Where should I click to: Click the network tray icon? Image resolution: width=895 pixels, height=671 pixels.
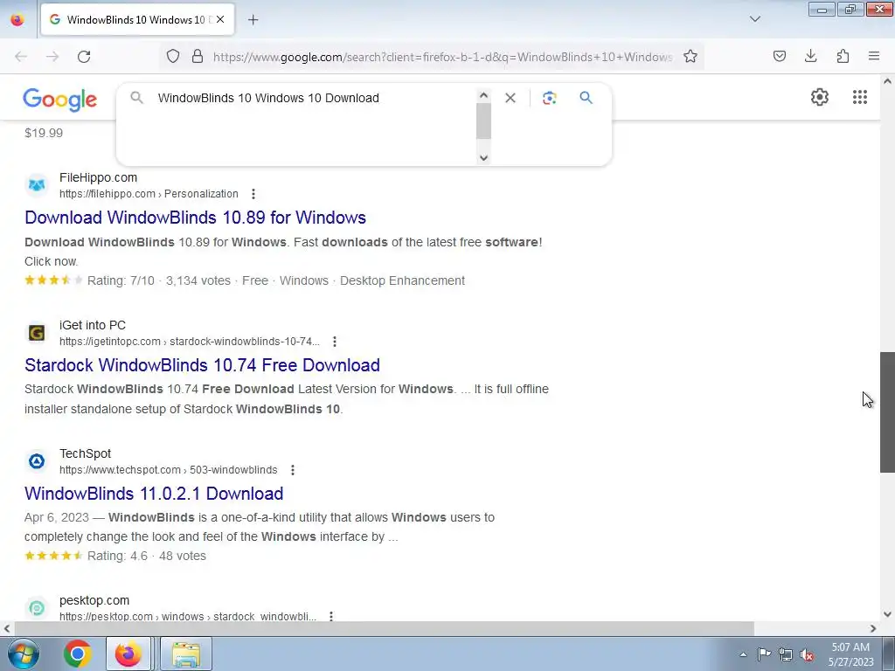point(786,654)
